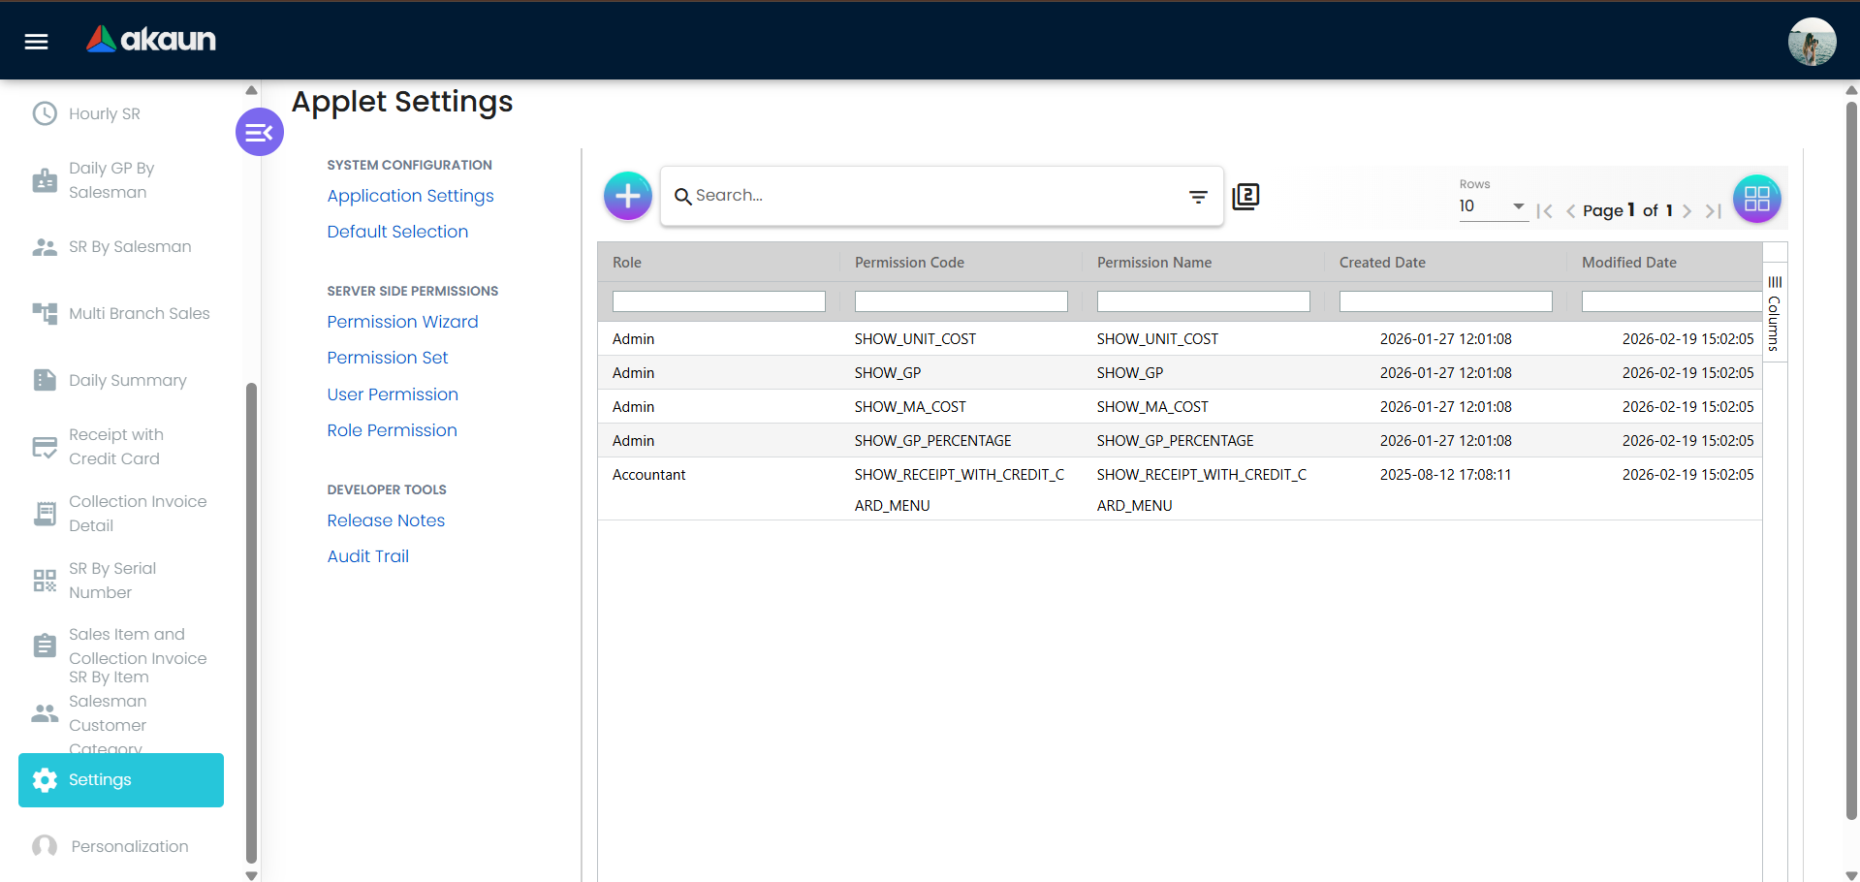Click the plus icon to add a new record
The image size is (1860, 882).
(x=627, y=196)
